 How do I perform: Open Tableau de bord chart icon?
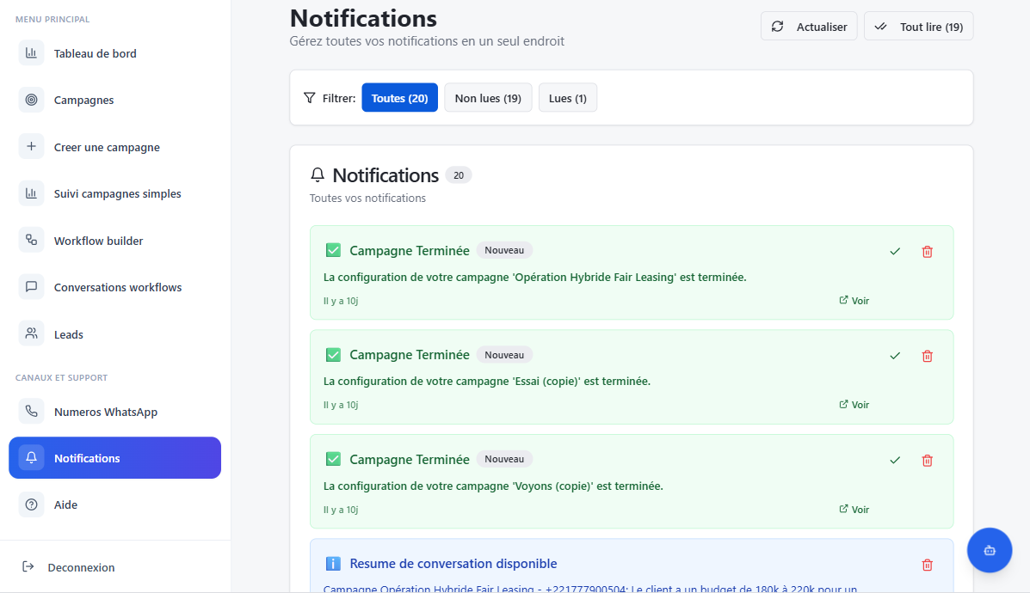point(31,53)
